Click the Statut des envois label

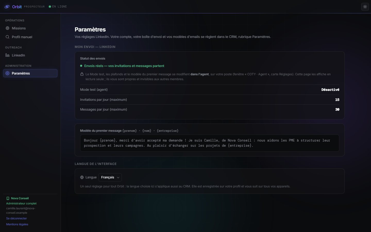coord(93,59)
